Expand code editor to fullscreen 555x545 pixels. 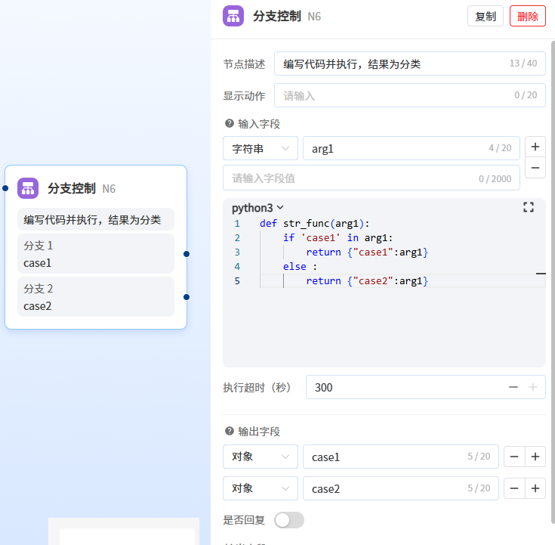[529, 207]
